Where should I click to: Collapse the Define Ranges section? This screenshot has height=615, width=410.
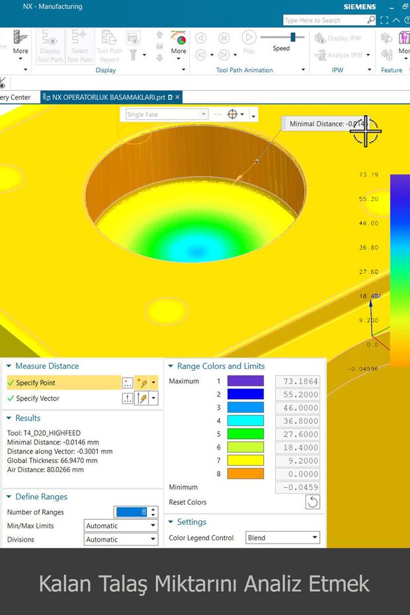pyautogui.click(x=9, y=497)
